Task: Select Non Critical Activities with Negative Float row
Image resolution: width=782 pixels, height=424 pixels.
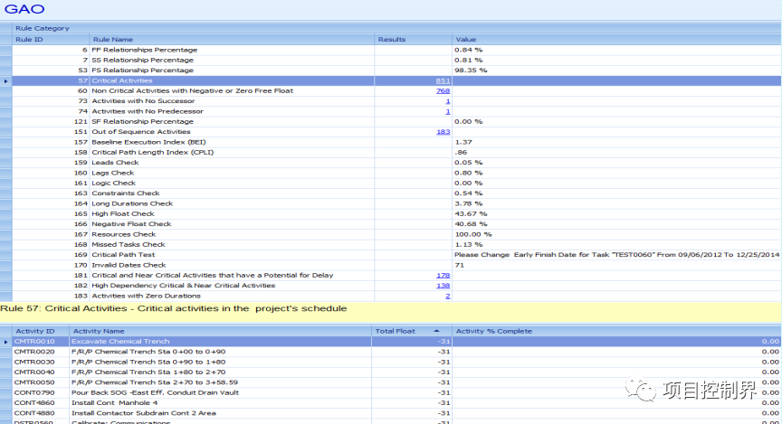Action: click(x=397, y=90)
